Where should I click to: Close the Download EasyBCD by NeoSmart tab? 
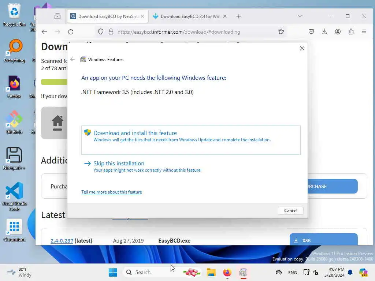click(x=142, y=16)
